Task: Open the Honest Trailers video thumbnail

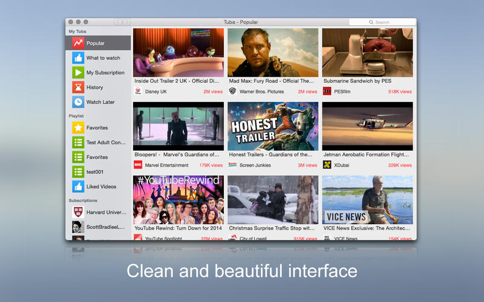Action: pos(273,126)
